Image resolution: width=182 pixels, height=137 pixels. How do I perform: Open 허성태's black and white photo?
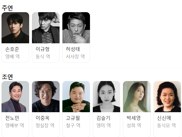76,28
